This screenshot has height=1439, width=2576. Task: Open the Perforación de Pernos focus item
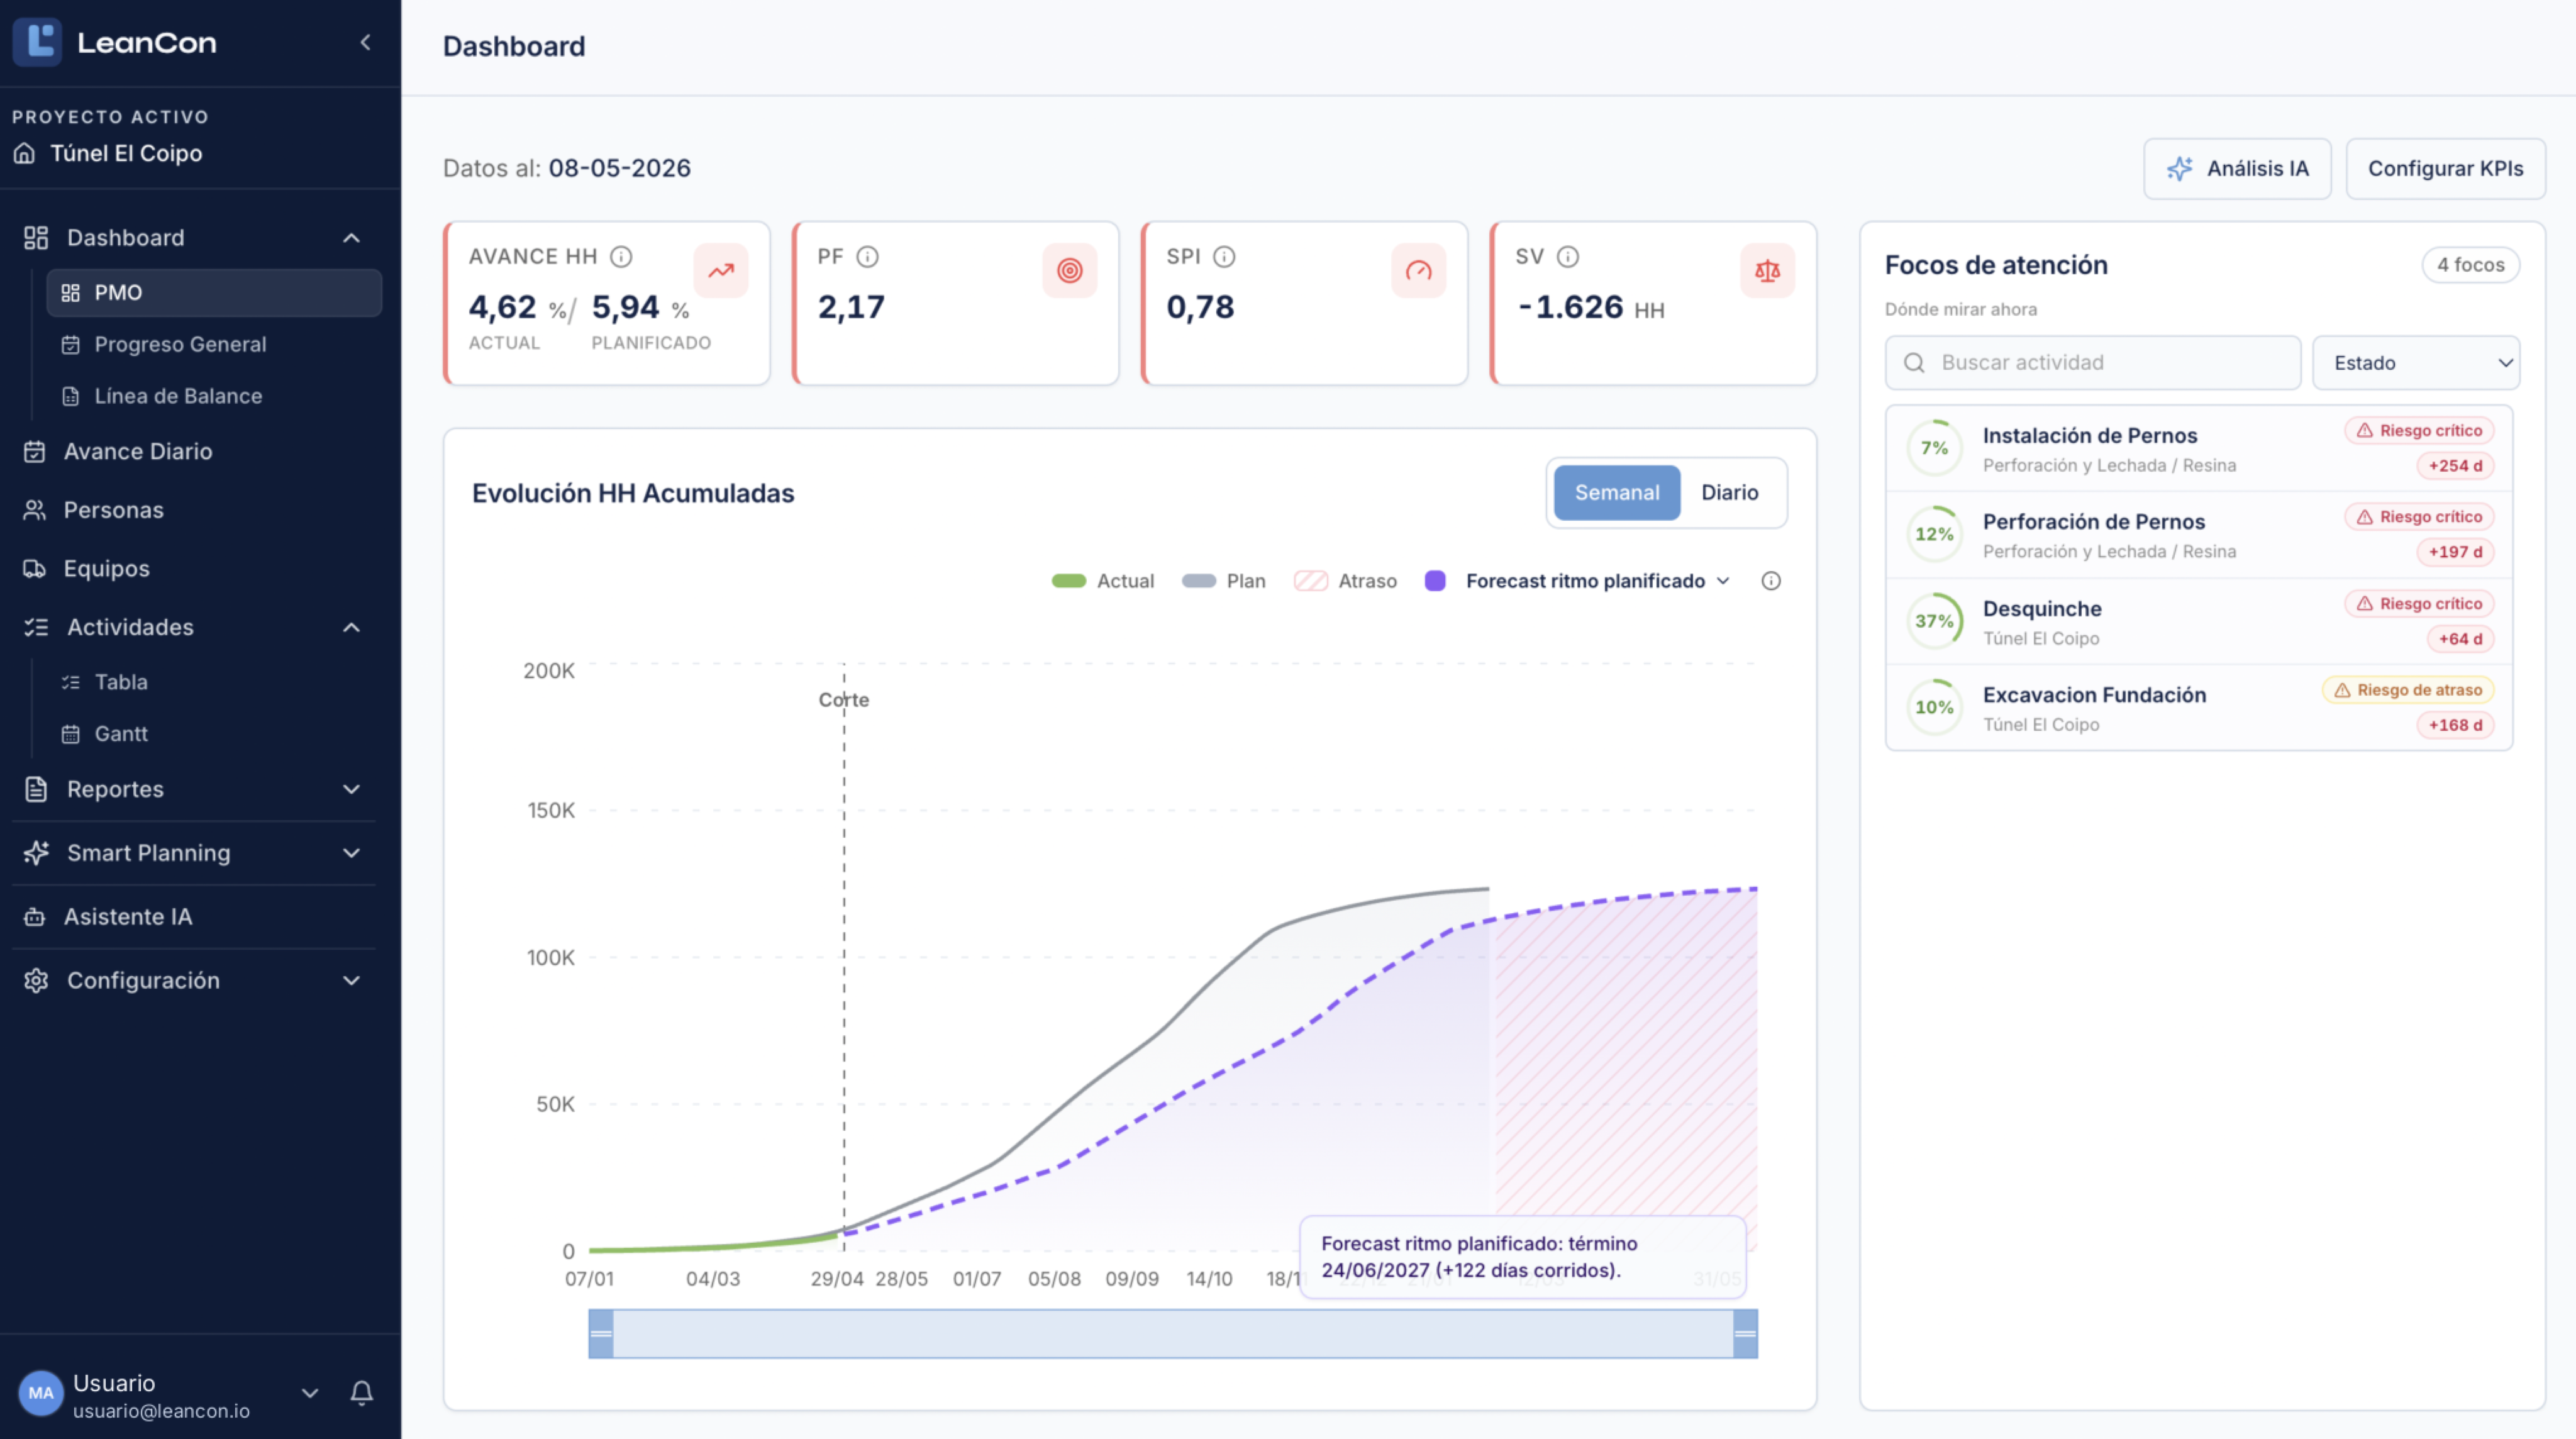[2198, 535]
